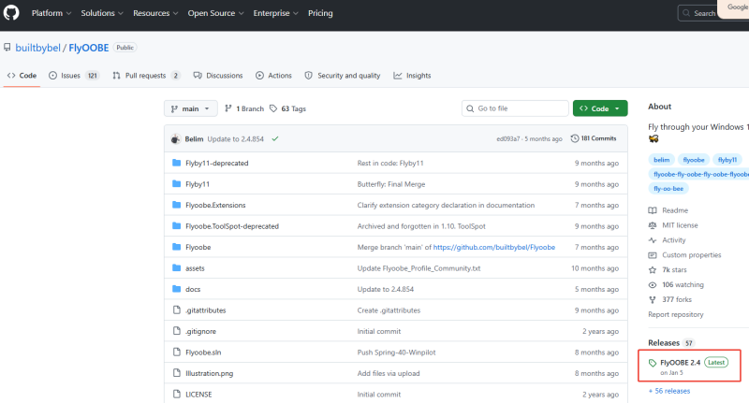749x403 pixels.
Task: Select the Code tab
Action: coord(22,76)
